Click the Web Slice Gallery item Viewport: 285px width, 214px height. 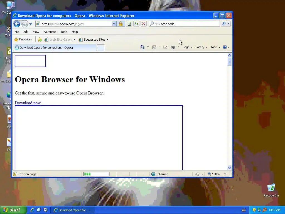point(58,40)
